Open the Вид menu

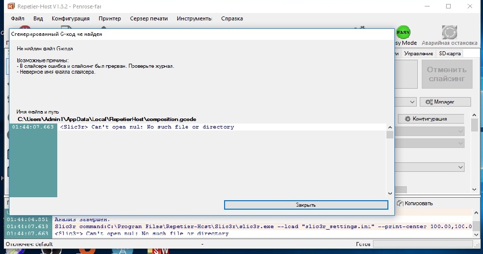click(x=38, y=18)
